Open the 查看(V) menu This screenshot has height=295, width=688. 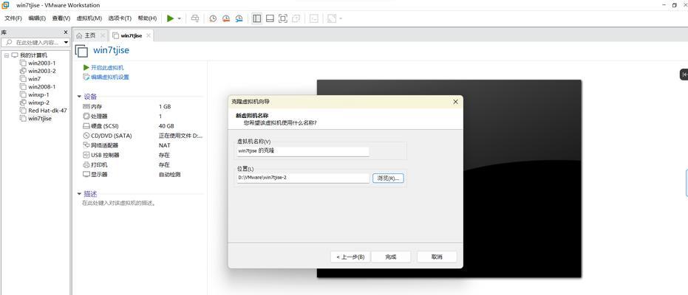(x=61, y=18)
